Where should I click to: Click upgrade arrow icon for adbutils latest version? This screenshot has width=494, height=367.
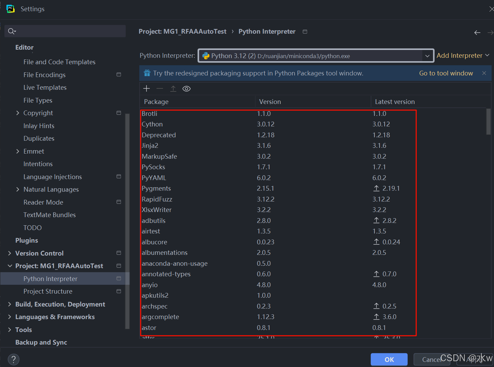click(x=376, y=221)
